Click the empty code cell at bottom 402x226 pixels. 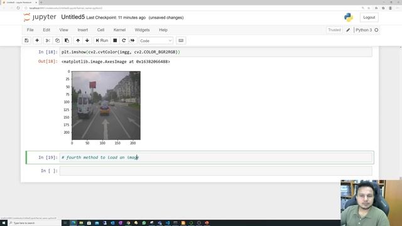[215, 171]
